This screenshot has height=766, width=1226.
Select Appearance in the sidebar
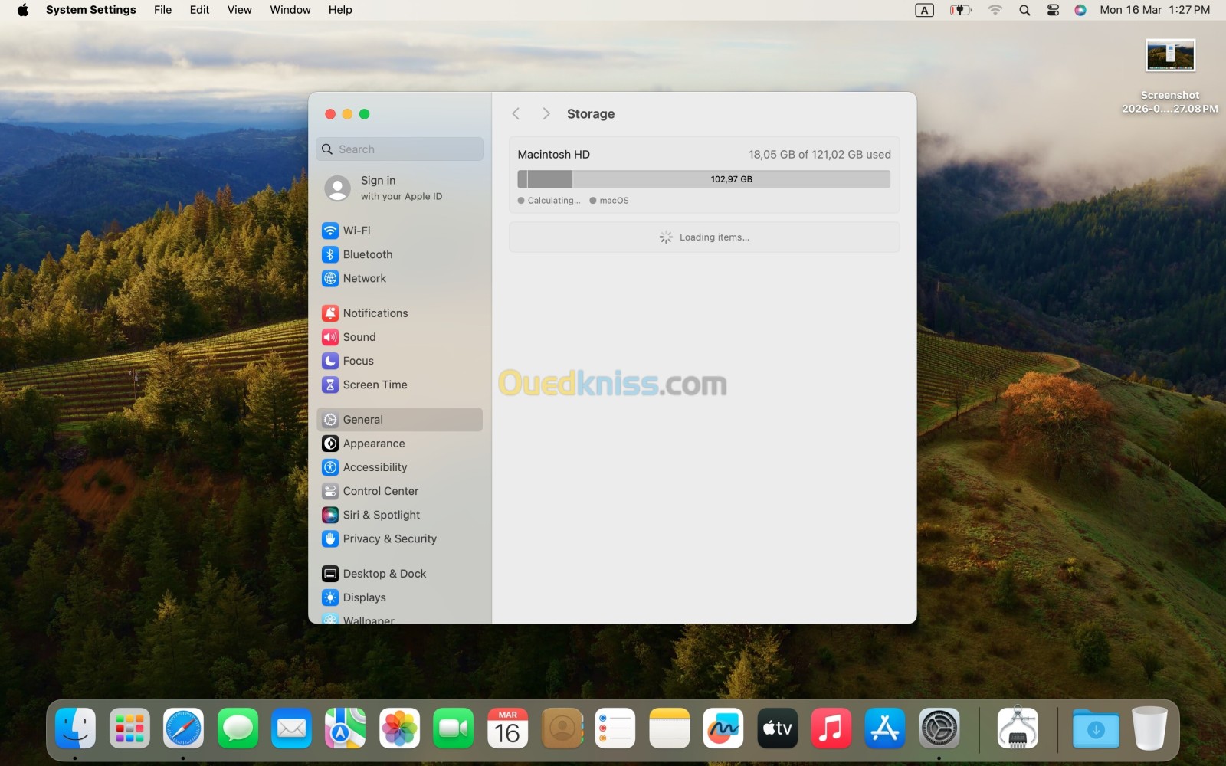(x=399, y=444)
